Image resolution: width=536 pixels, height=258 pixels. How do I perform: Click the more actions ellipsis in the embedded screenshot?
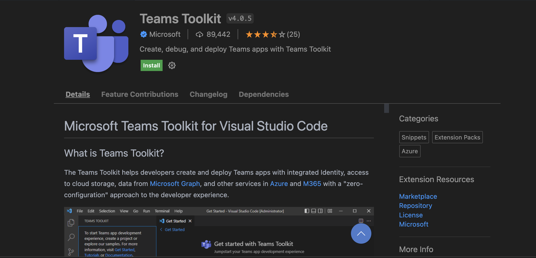coord(369,221)
